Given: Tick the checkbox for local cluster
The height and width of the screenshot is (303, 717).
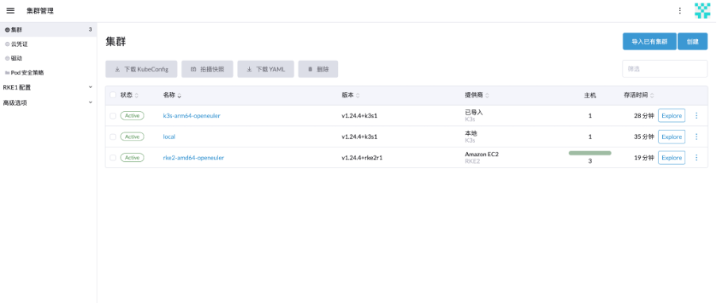Looking at the screenshot, I should tap(113, 136).
